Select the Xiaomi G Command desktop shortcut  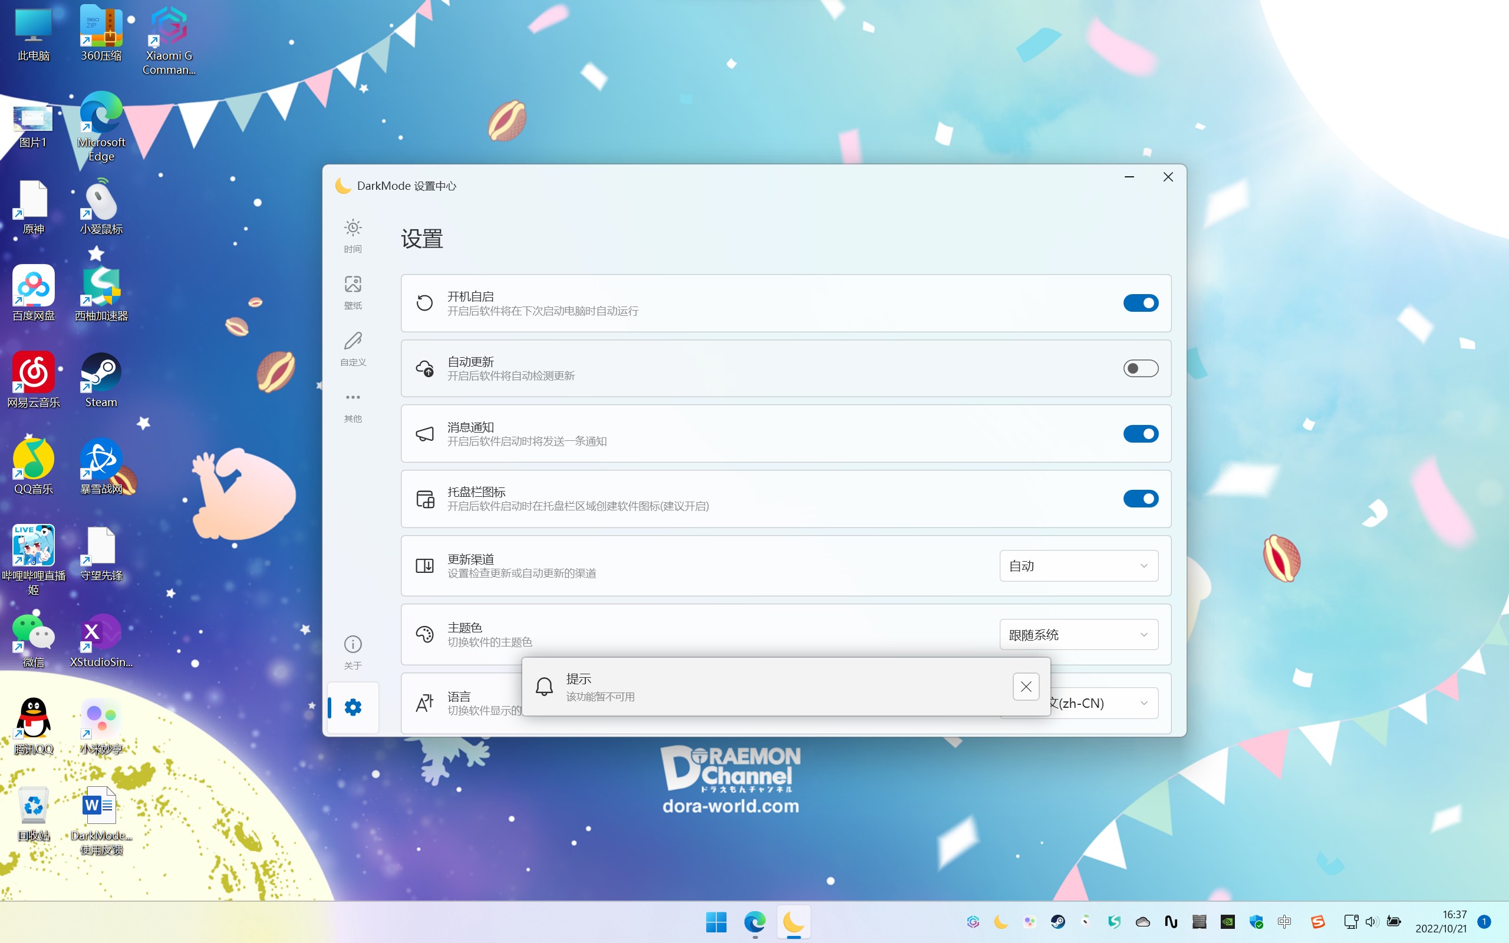click(169, 41)
